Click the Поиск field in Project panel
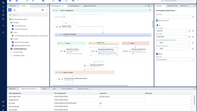Screen dimensions: 197x111 (x=28, y=15)
